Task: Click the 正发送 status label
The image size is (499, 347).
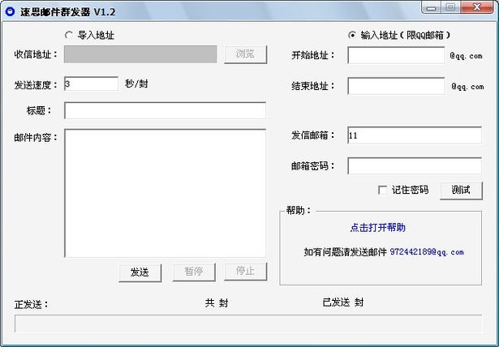Action: coord(31,305)
